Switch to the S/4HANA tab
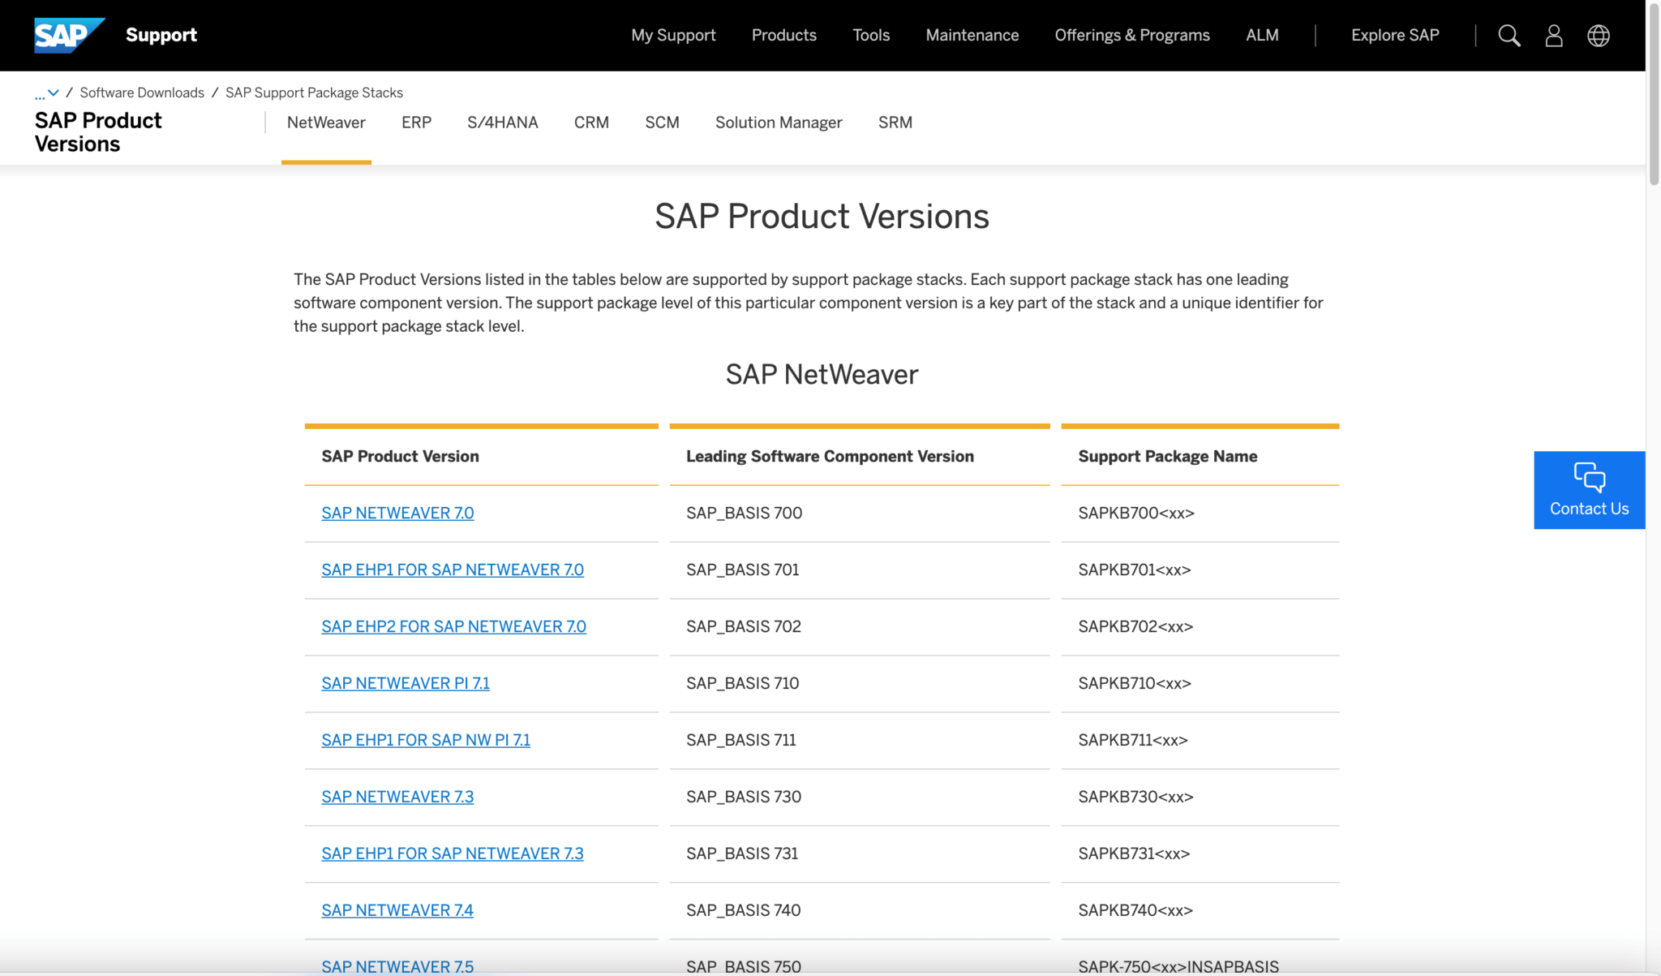Viewport: 1661px width, 976px height. tap(503, 123)
